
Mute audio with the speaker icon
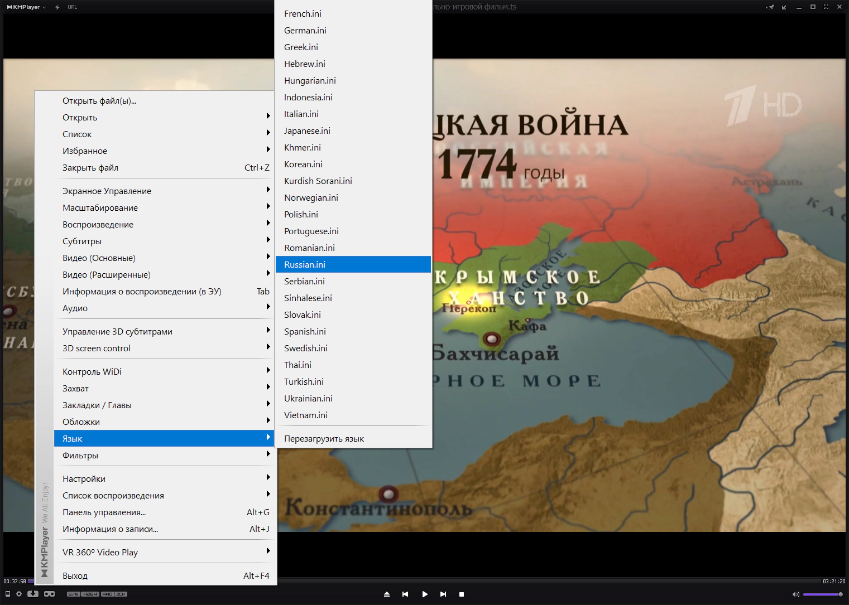(x=795, y=594)
